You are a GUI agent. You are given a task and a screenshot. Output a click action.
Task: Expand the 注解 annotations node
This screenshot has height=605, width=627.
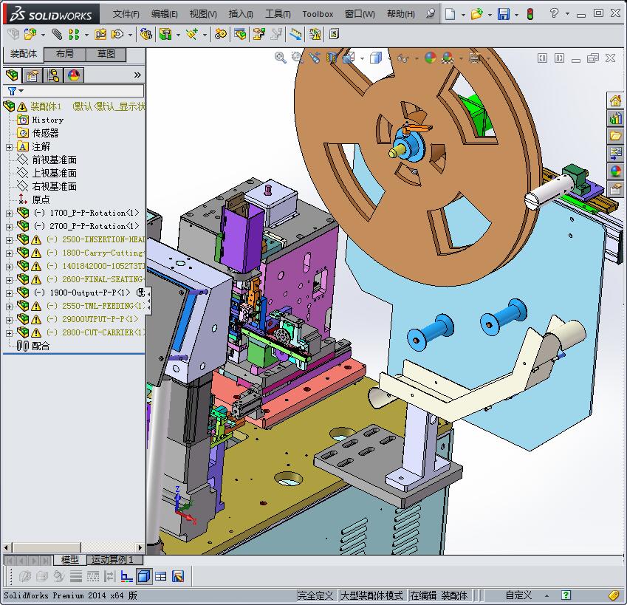pyautogui.click(x=9, y=147)
